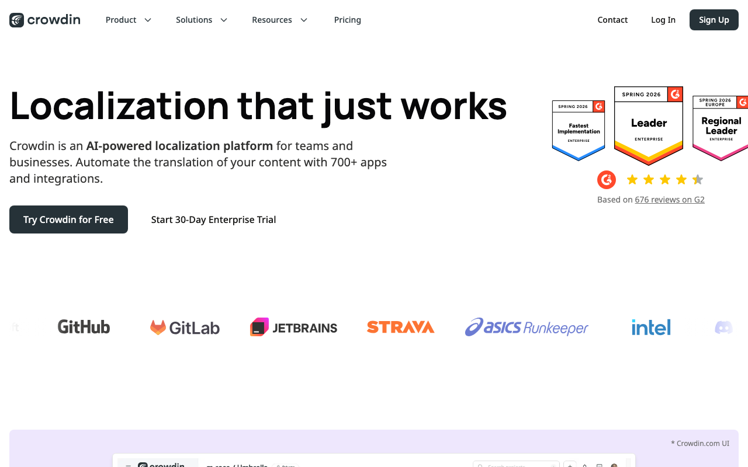The width and height of the screenshot is (748, 467).
Task: Click Try Crowdin for Free
Action: click(x=68, y=219)
